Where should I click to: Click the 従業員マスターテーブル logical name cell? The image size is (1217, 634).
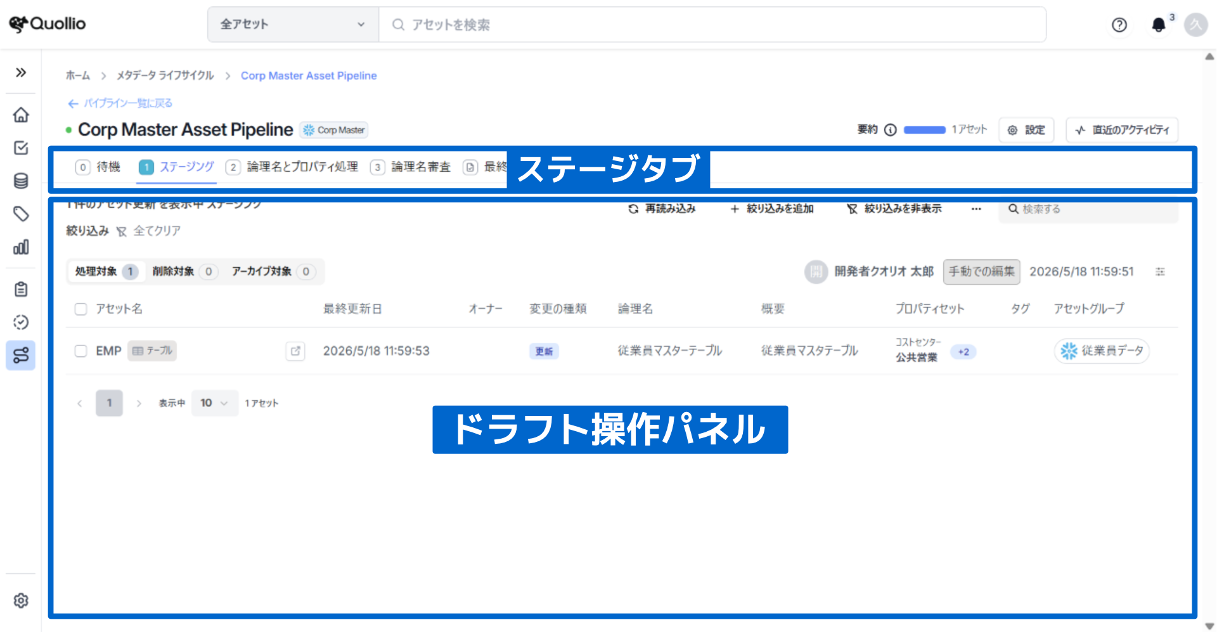[x=670, y=351]
